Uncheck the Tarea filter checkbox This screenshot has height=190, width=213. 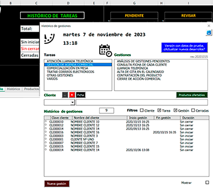click(159, 111)
